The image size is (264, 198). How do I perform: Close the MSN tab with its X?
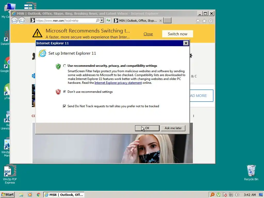pyautogui.click(x=160, y=21)
